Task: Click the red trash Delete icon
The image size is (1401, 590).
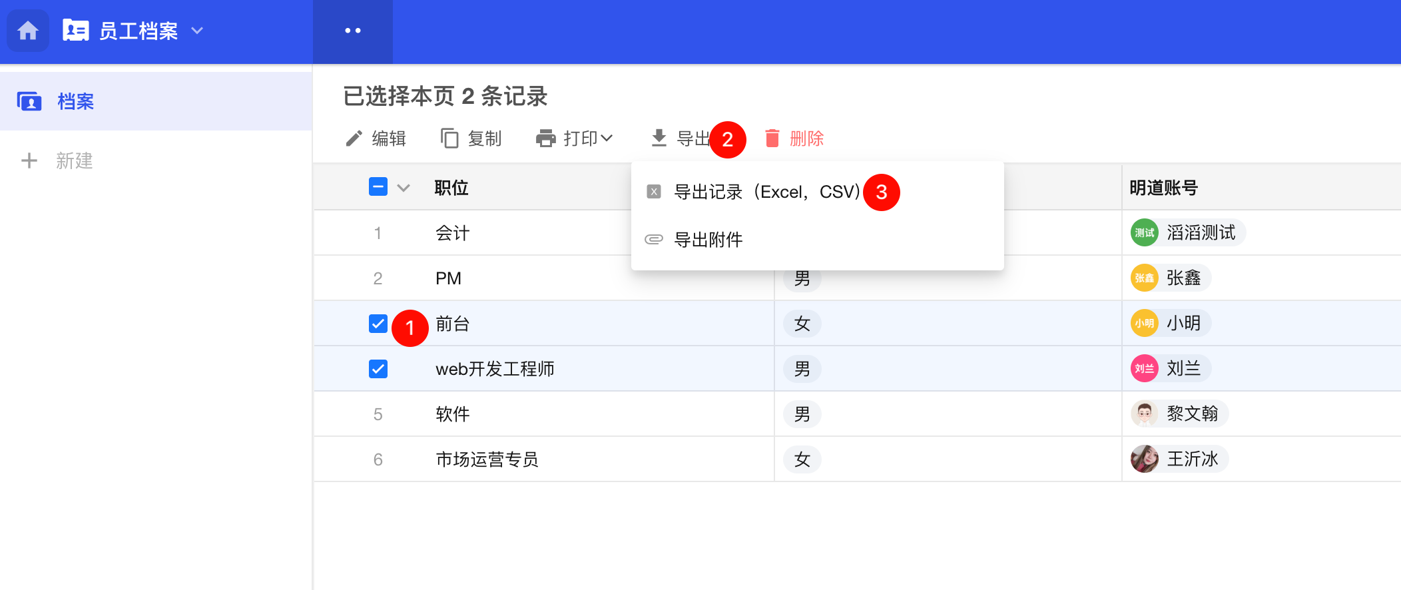Action: (772, 139)
